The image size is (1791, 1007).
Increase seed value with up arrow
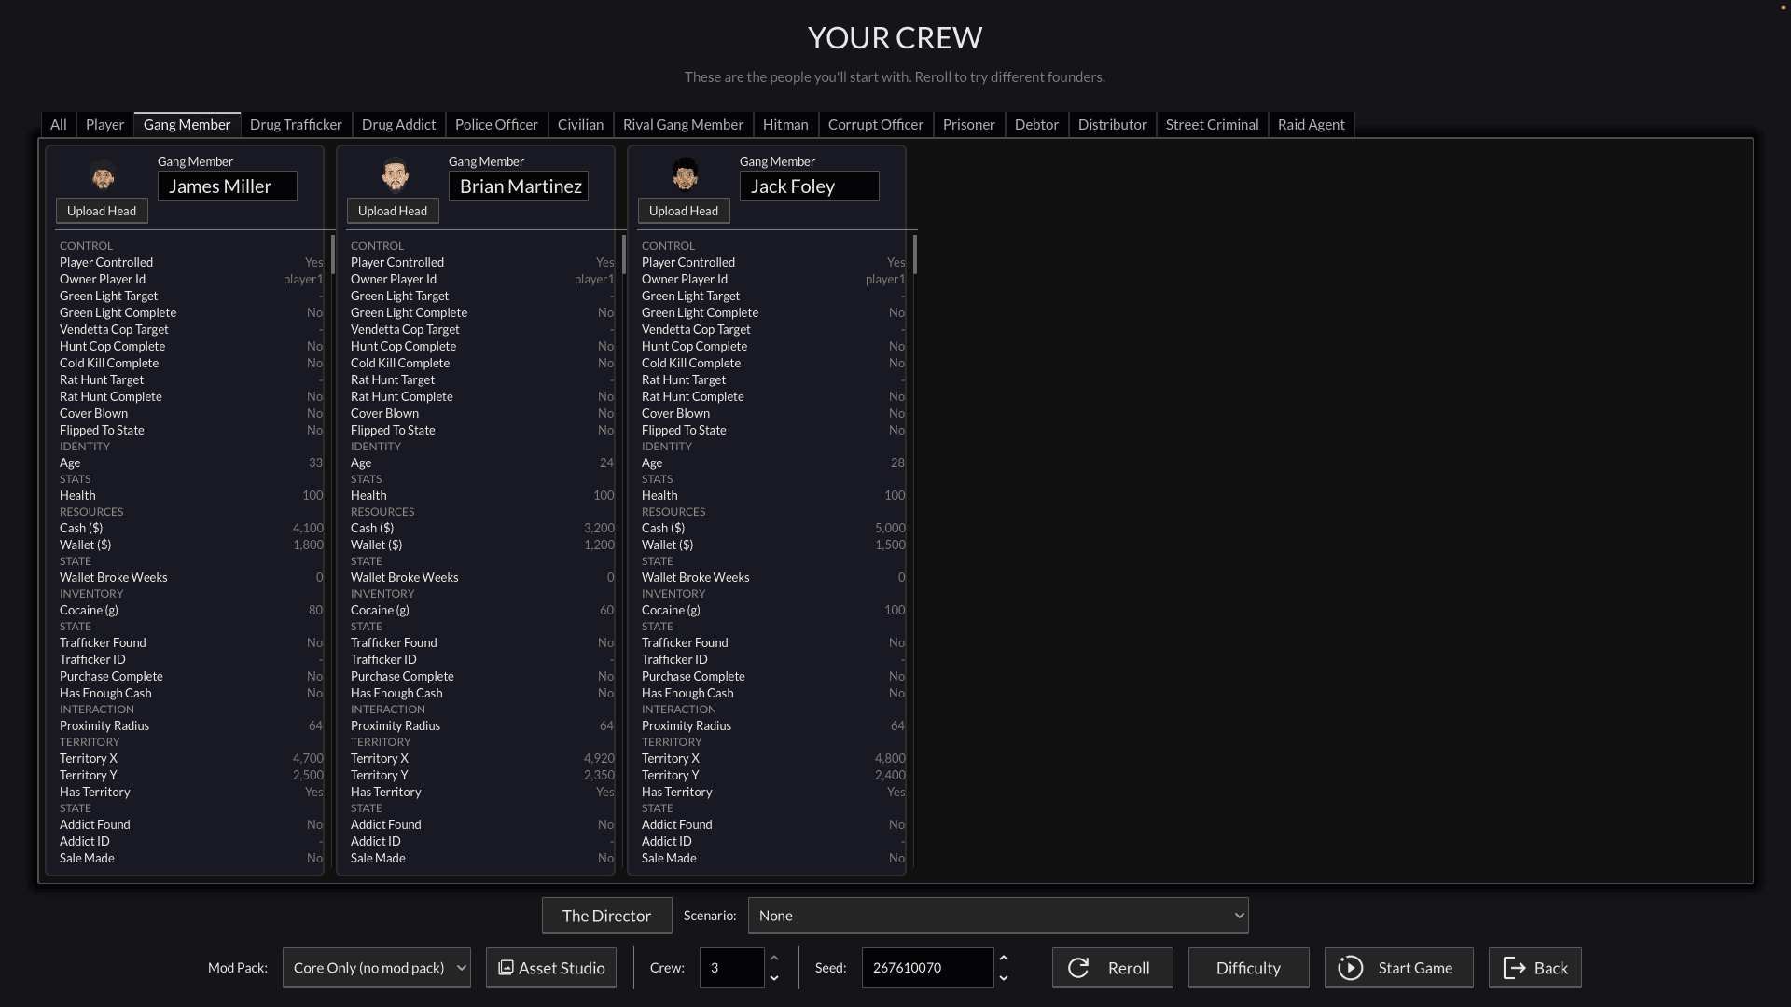pos(1003,958)
